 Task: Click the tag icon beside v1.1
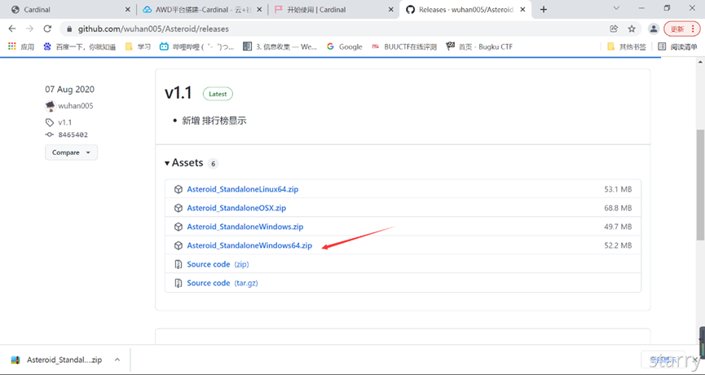(x=50, y=122)
